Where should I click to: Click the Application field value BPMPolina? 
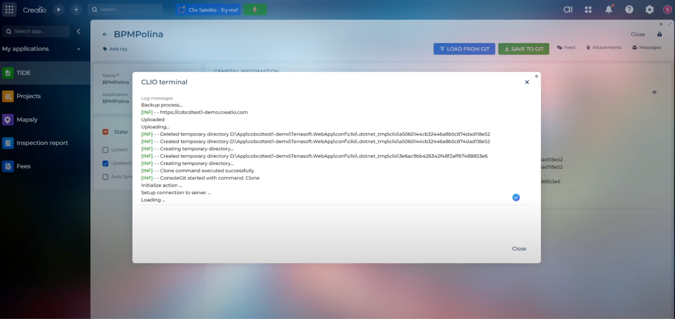116,101
